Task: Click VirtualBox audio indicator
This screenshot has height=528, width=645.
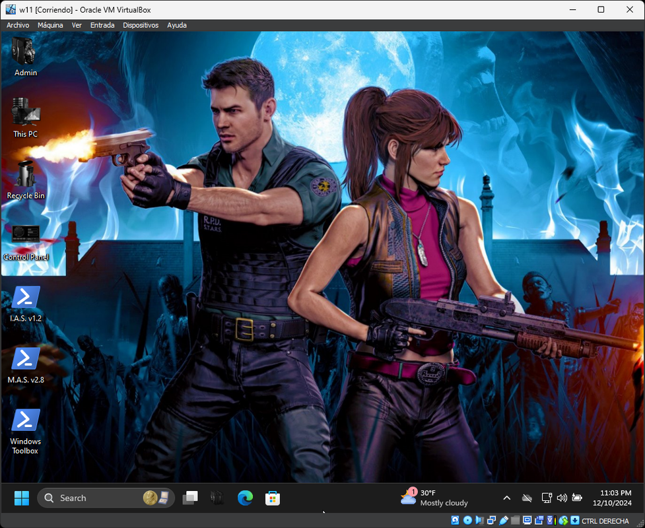Action: (480, 520)
